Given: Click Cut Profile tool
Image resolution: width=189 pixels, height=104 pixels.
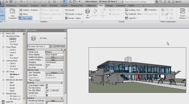Looking at the screenshot, I should [x=46, y=18].
